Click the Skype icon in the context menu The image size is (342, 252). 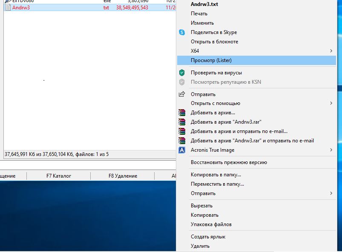click(182, 32)
